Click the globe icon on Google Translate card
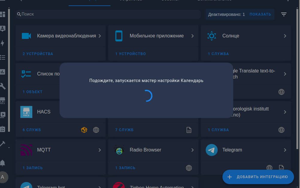This screenshot has height=188, width=300. (x=281, y=92)
